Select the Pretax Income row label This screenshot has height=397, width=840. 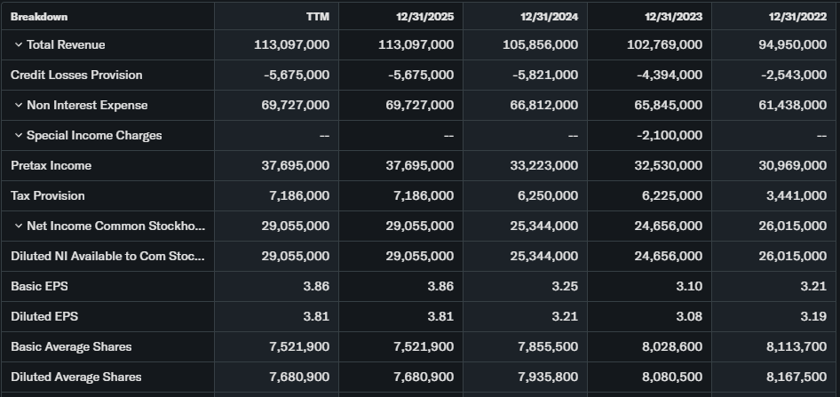click(x=51, y=166)
